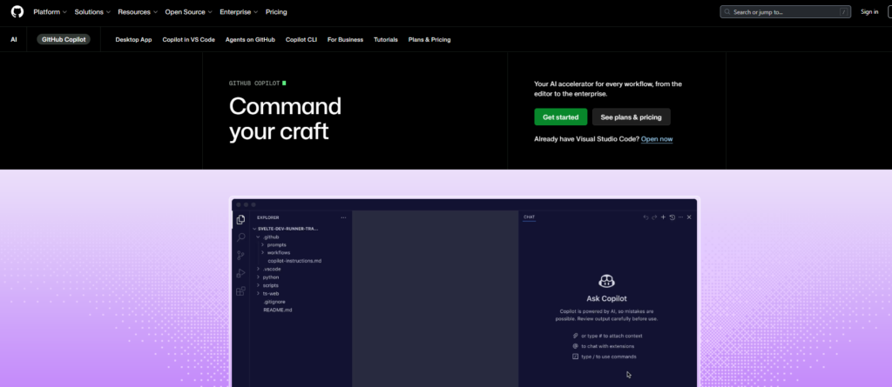The width and height of the screenshot is (892, 387).
Task: Open the Tutorials nav link
Action: (x=386, y=40)
